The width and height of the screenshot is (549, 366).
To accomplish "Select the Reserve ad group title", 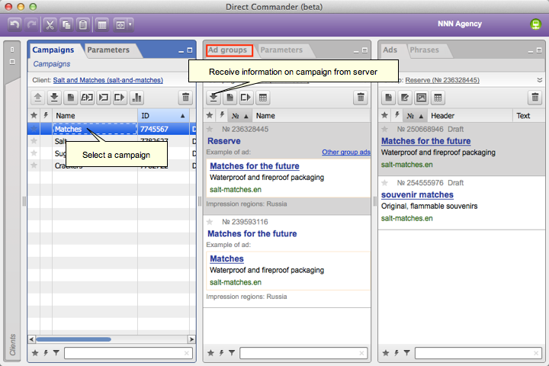I will click(224, 141).
